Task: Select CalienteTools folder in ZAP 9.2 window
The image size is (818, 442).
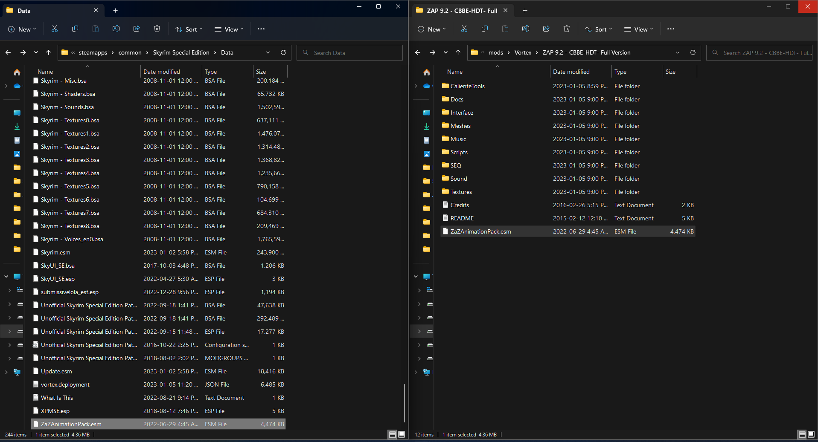Action: tap(568, 86)
